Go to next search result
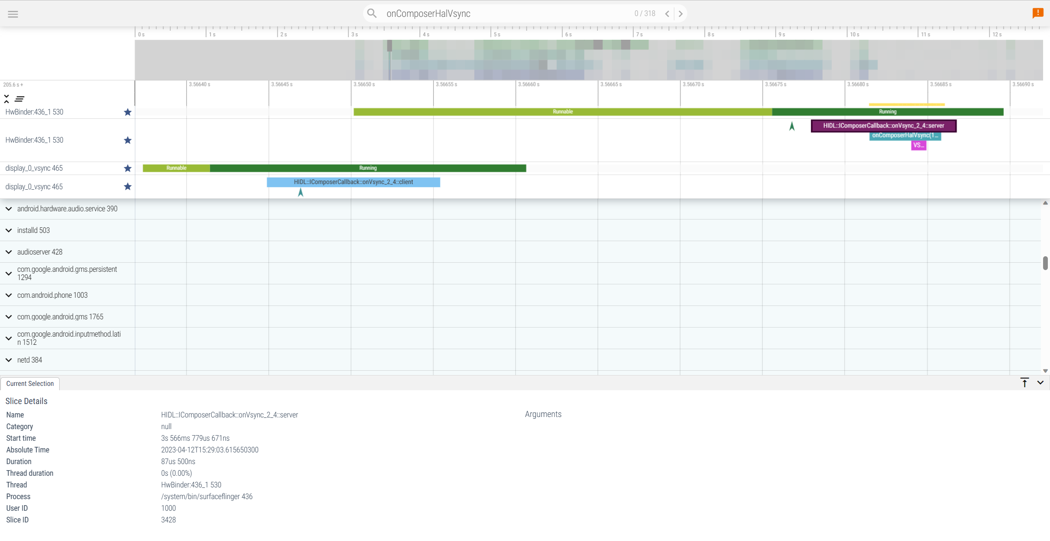The height and width of the screenshot is (541, 1050). tap(680, 14)
